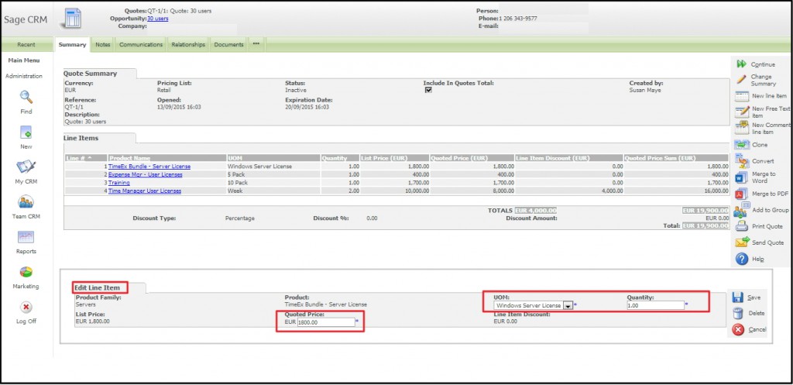
Task: Click in the Quantity input field
Action: tap(655, 305)
